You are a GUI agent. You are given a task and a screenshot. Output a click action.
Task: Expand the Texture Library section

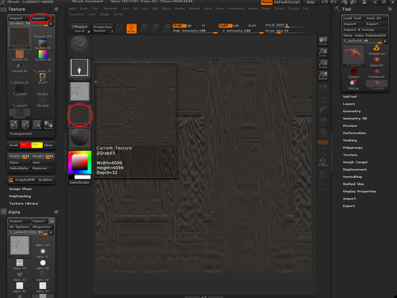pyautogui.click(x=23, y=204)
